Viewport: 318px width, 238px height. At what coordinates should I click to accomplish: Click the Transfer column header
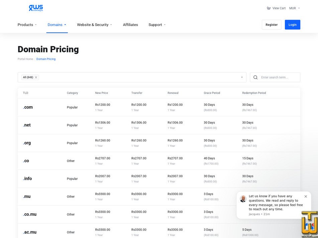coord(137,93)
